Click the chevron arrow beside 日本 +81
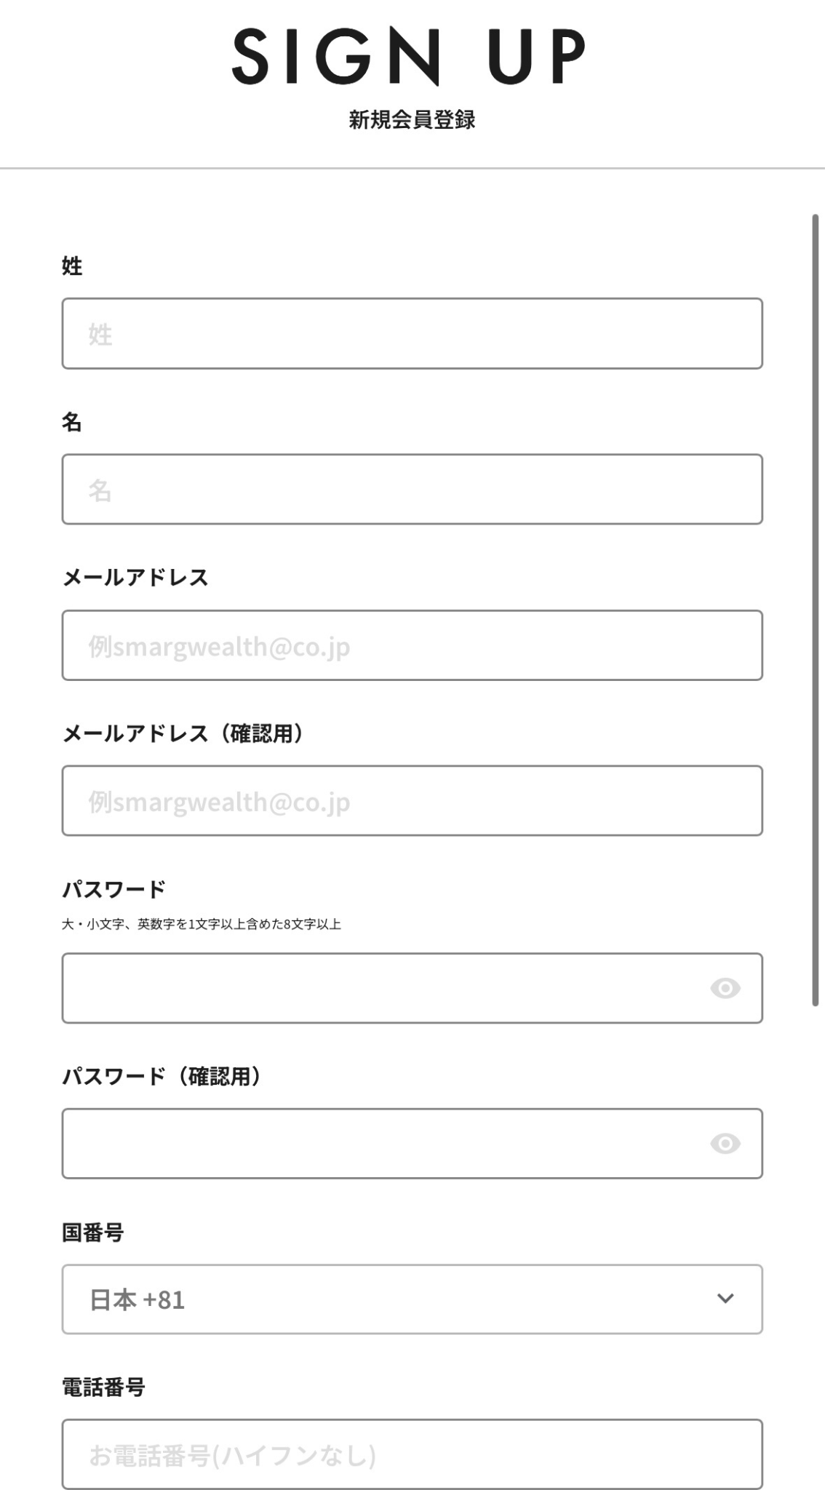825x1490 pixels. (725, 1299)
